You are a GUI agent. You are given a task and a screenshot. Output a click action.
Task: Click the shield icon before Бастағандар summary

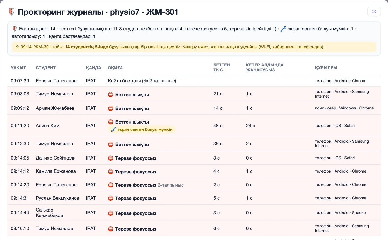(15, 28)
